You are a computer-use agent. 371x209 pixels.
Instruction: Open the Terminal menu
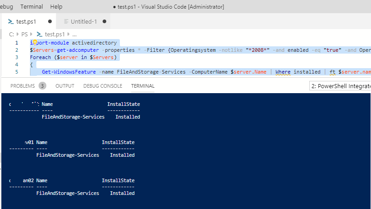tap(32, 7)
